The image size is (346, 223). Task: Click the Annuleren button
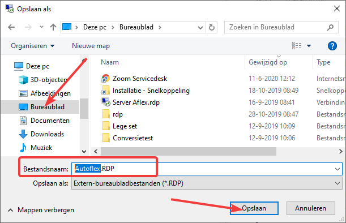tap(310, 208)
